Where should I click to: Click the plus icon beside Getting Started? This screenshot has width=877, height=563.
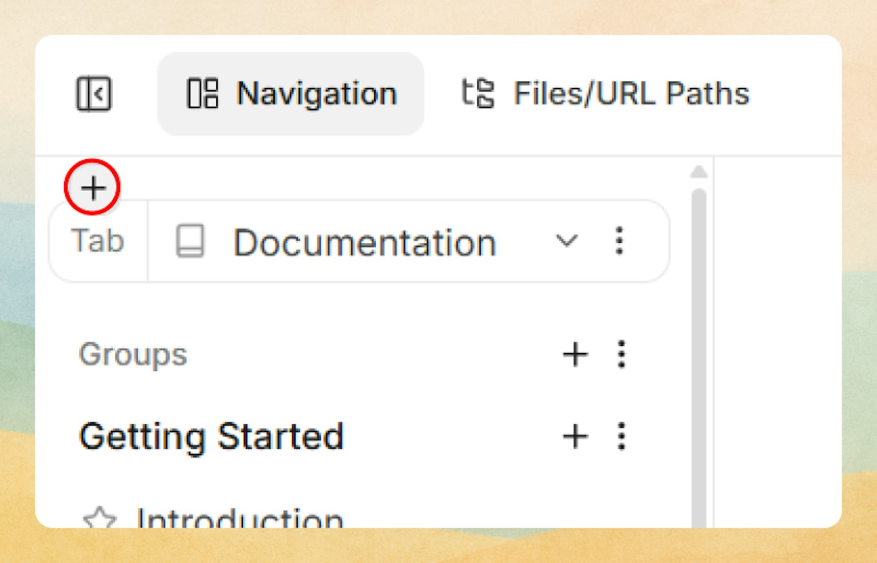575,437
